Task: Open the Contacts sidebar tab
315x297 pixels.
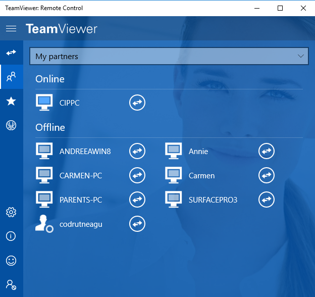Action: pos(11,77)
